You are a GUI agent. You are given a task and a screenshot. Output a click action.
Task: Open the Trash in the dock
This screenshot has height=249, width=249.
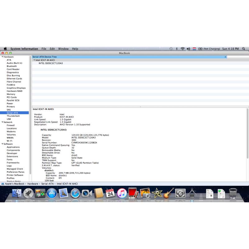point(233,193)
